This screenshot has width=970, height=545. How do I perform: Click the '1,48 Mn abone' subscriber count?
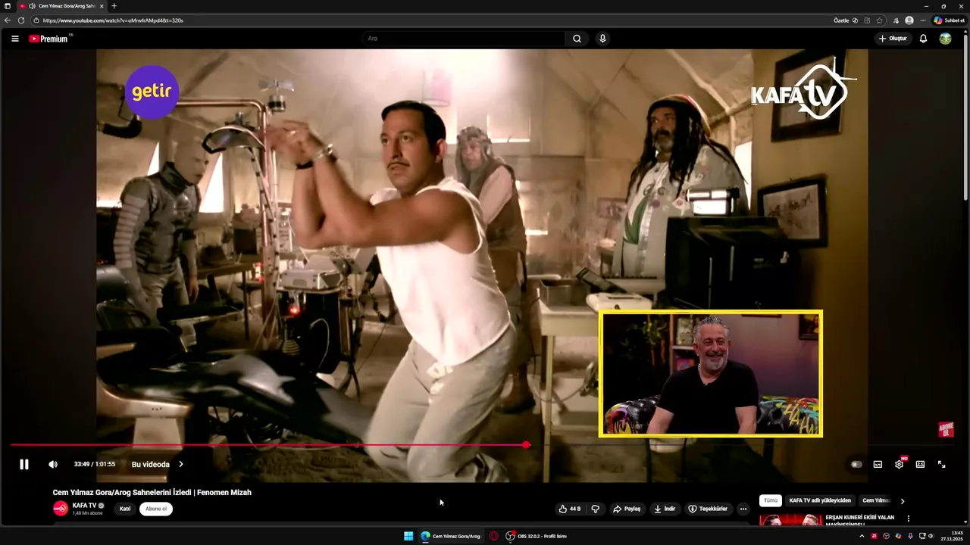click(87, 513)
